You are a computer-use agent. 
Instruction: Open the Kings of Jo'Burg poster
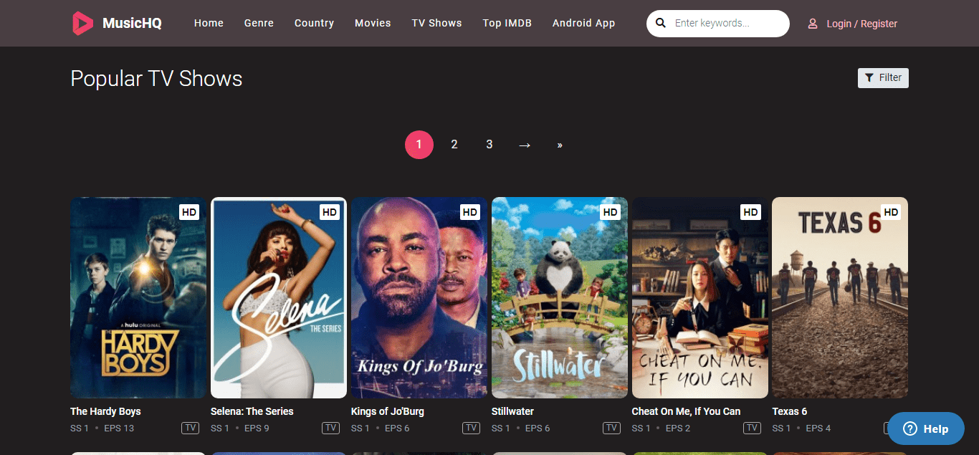[x=419, y=297]
